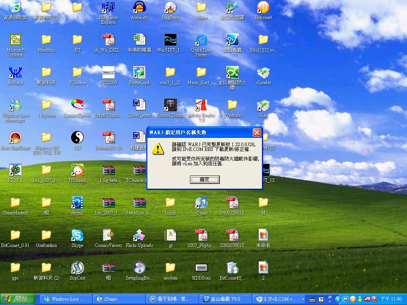Select the ImgBurn desktop shortcut
This screenshot has height=305, width=407.
[x=170, y=8]
